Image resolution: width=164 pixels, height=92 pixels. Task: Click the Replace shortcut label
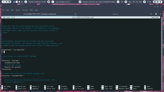point(35,89)
